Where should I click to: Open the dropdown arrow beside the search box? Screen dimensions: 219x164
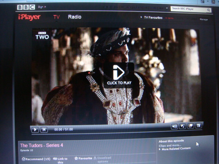pos(167,8)
